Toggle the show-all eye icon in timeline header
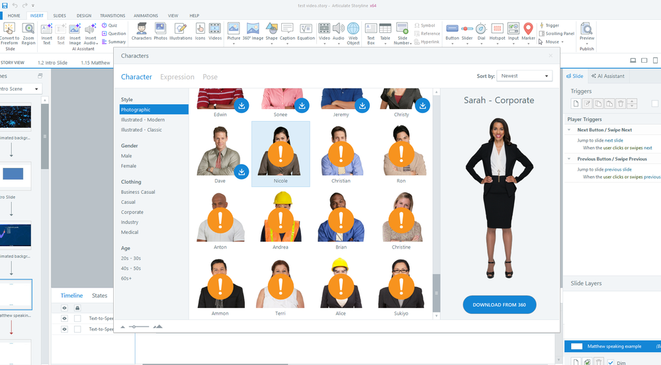The image size is (661, 365). pyautogui.click(x=64, y=307)
